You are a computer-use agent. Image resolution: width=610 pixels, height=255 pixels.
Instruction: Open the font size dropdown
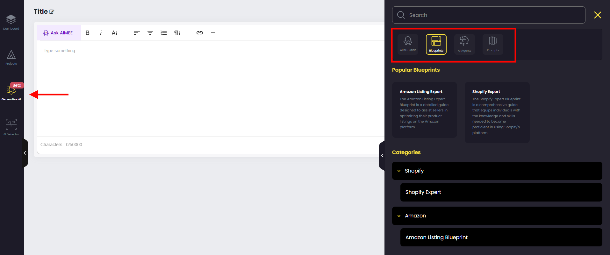tap(114, 33)
